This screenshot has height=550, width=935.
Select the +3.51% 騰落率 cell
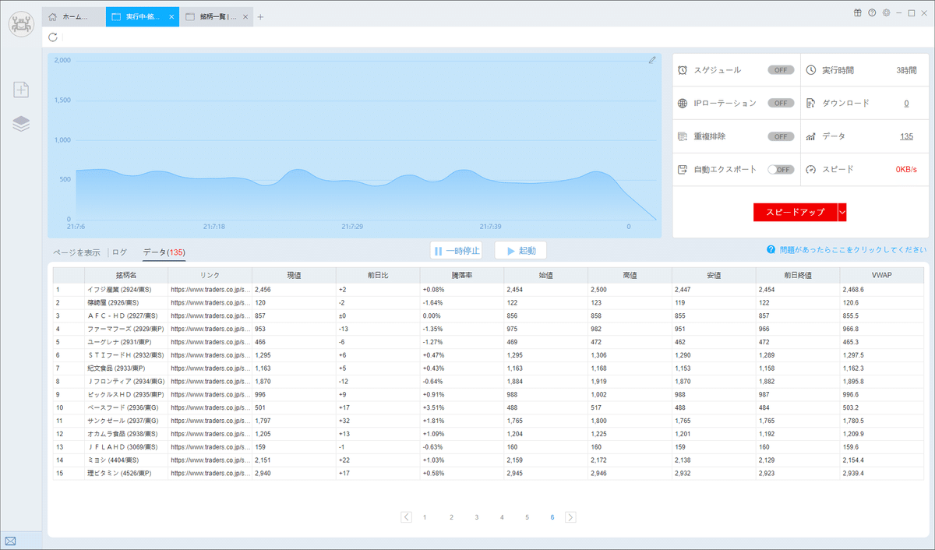pyautogui.click(x=462, y=407)
